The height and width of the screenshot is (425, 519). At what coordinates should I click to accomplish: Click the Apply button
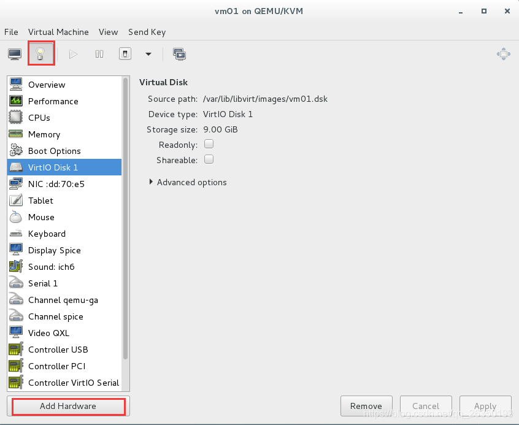pos(485,406)
